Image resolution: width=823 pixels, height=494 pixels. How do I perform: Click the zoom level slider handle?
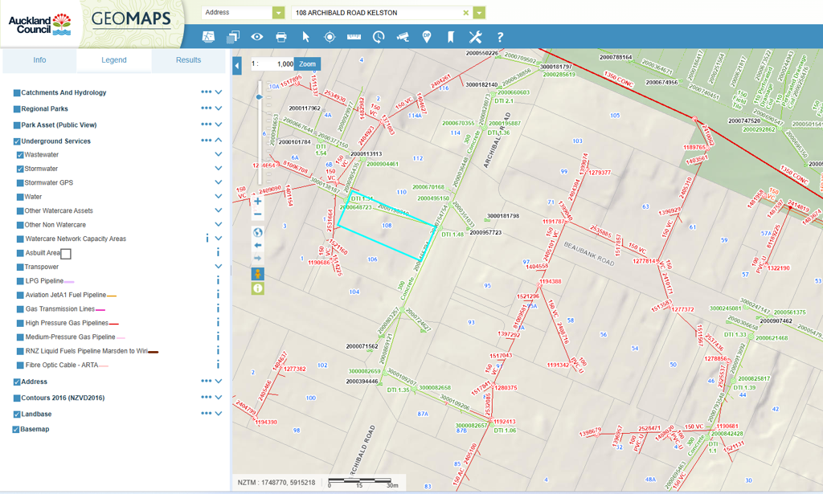[x=258, y=97]
